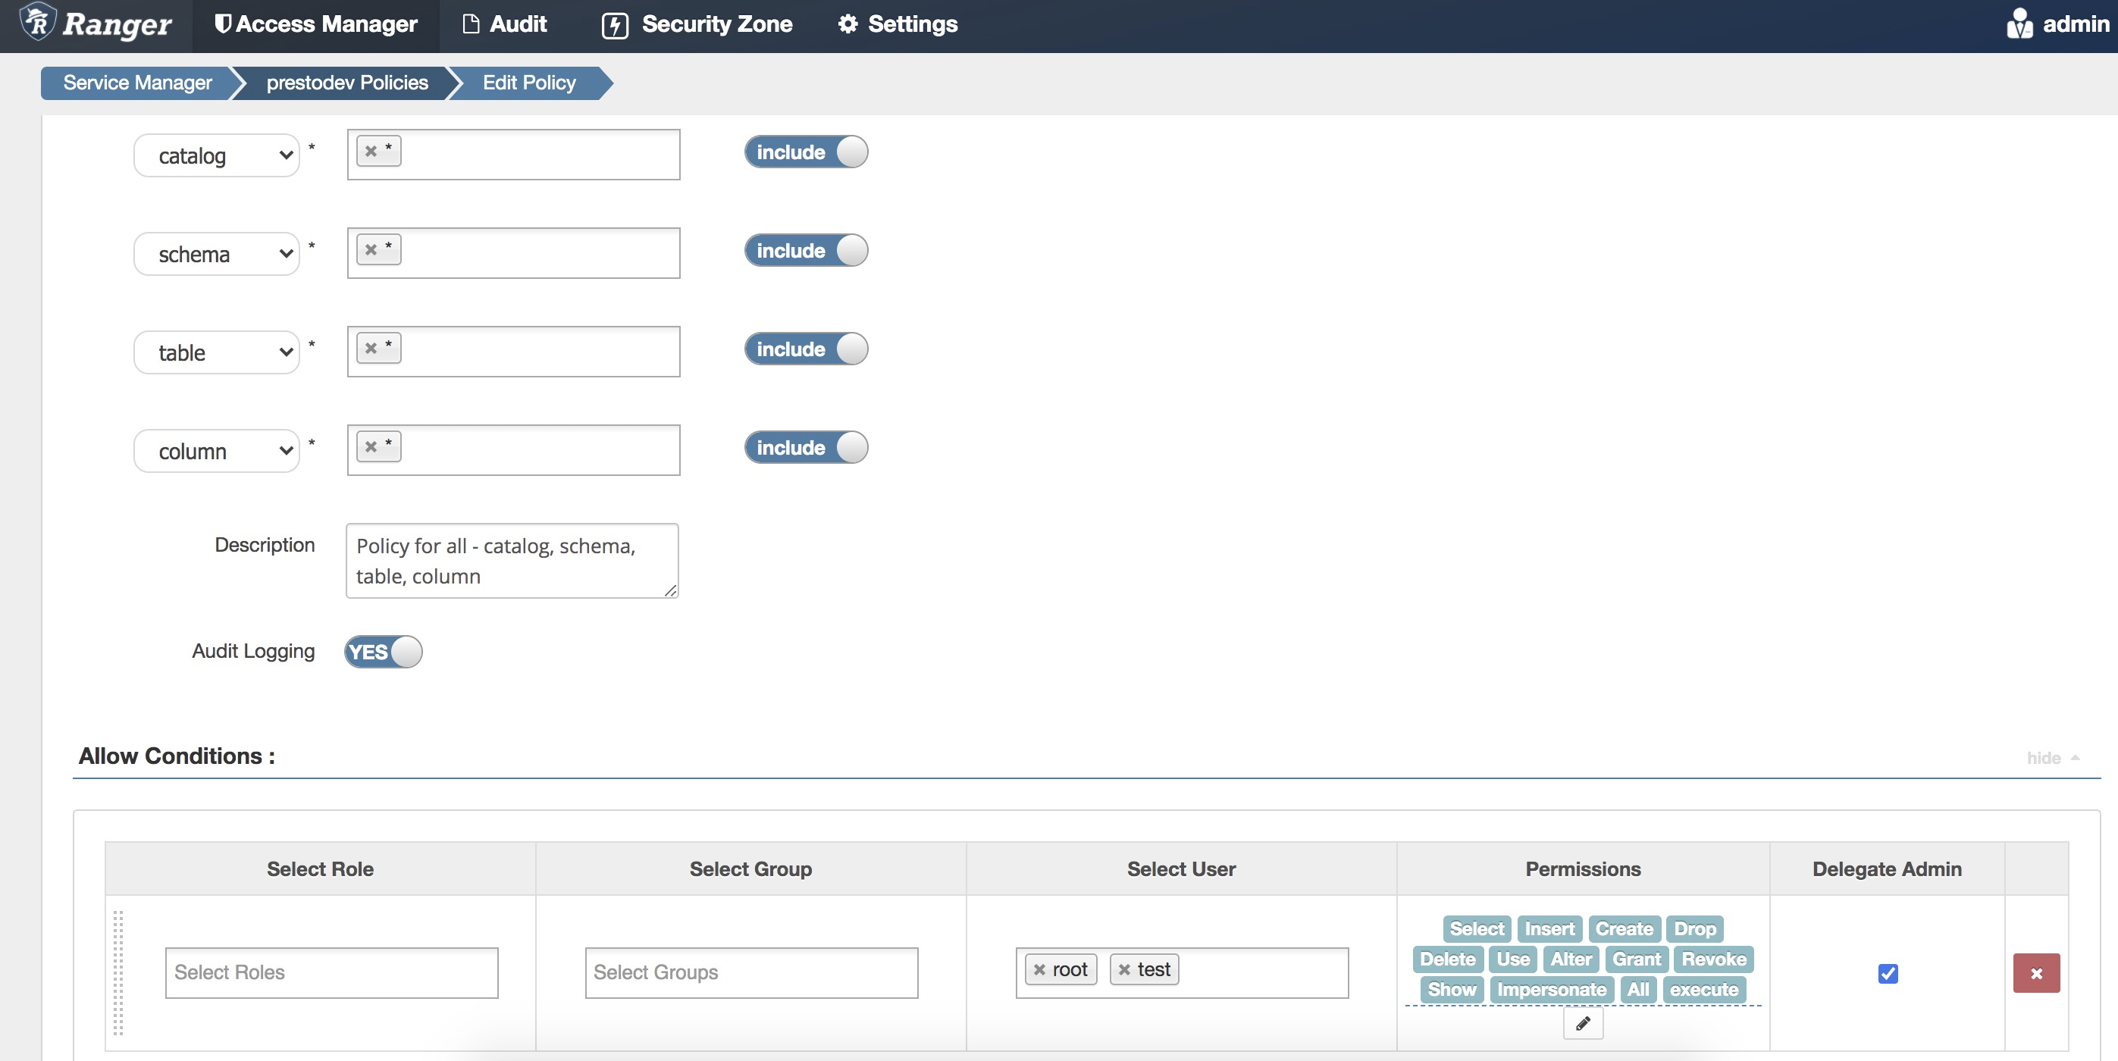Open the Settings menu
The image size is (2118, 1061).
click(897, 23)
